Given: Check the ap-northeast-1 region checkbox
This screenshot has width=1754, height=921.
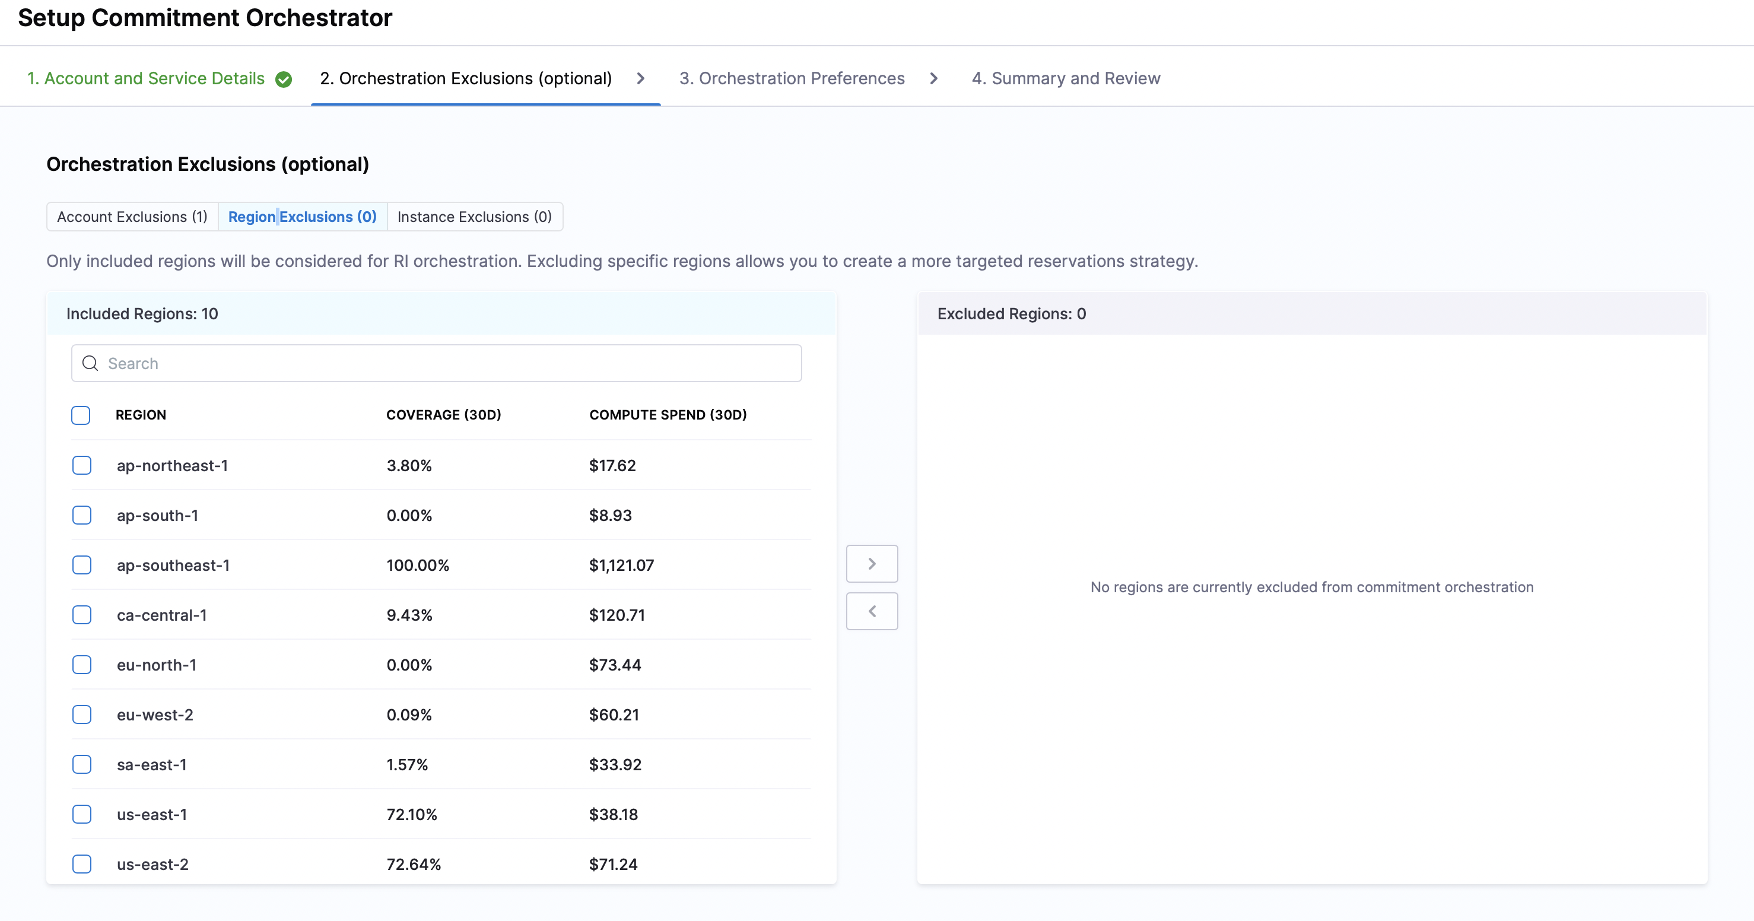Looking at the screenshot, I should tap(82, 465).
